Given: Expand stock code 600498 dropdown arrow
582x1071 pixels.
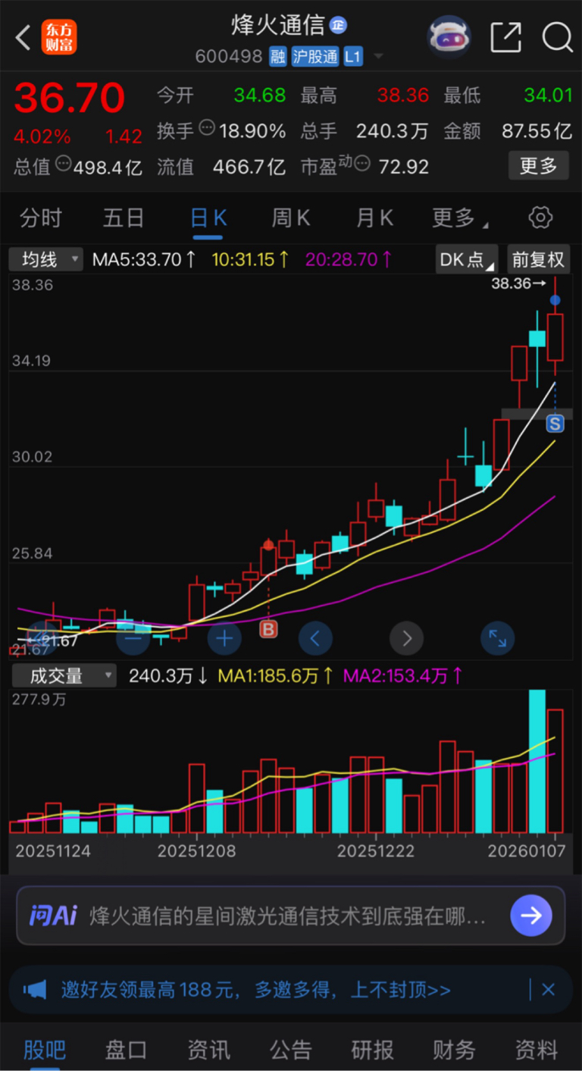Looking at the screenshot, I should pyautogui.click(x=377, y=57).
